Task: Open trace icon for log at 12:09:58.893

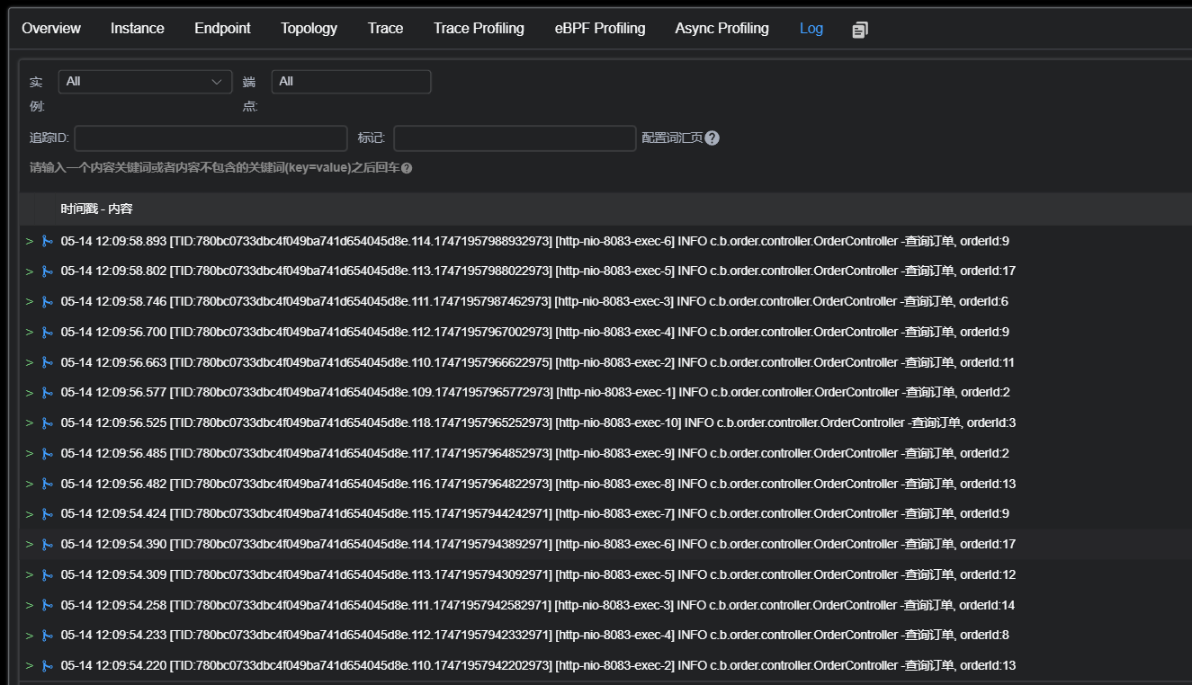Action: pyautogui.click(x=48, y=241)
